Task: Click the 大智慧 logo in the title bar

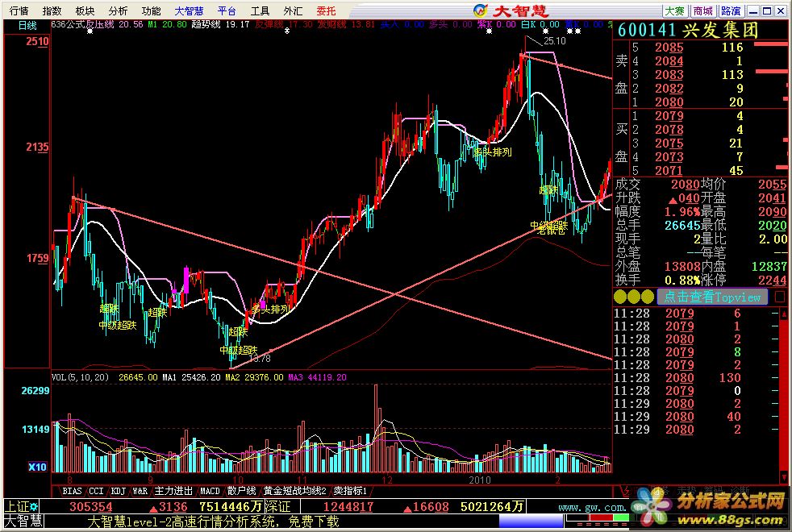Action: (x=511, y=10)
